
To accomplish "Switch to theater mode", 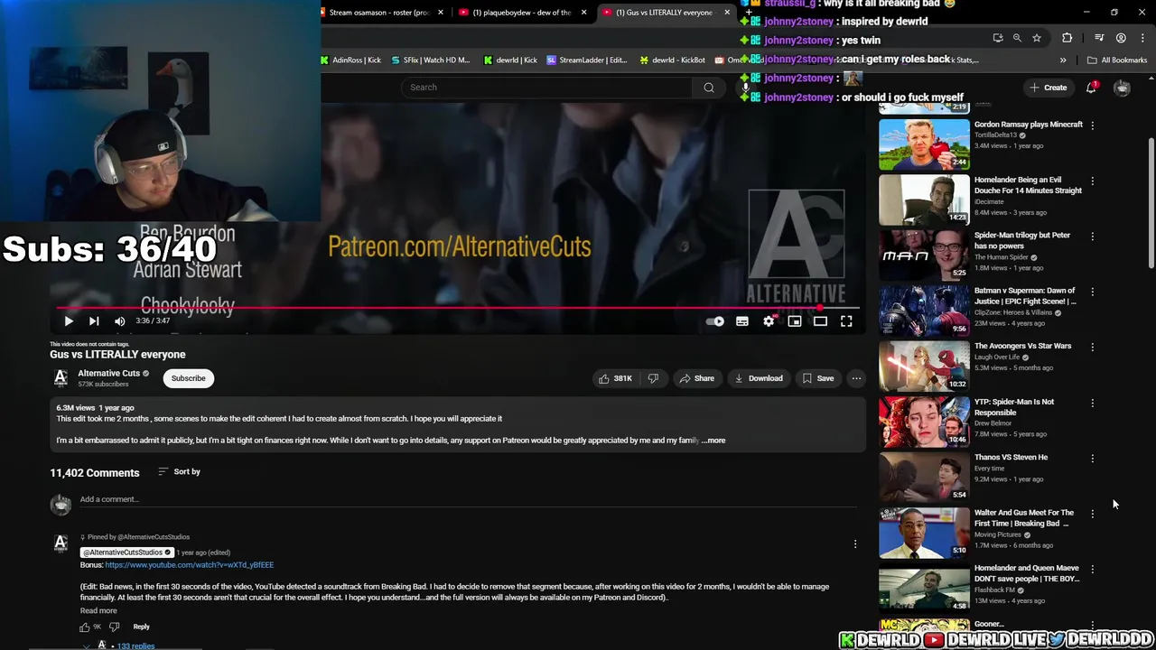I will 820,320.
